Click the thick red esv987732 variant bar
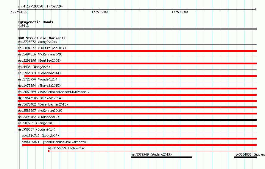Viewport: 265px width, 169px height. point(137,126)
